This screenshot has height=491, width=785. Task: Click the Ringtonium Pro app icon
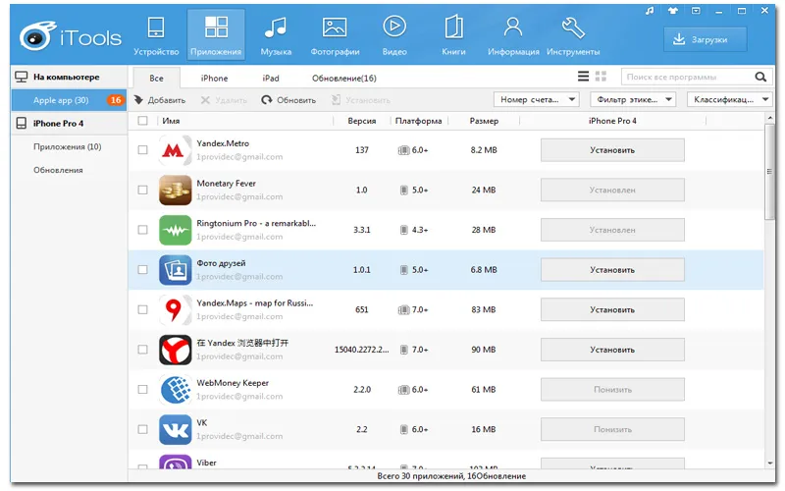[175, 230]
